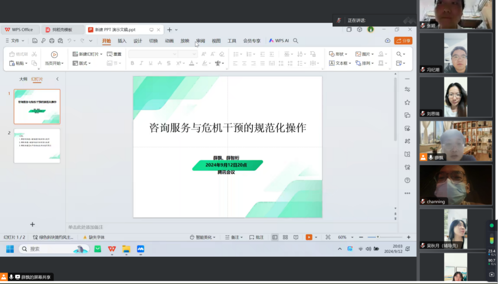Click the orange slideshow play button
The height and width of the screenshot is (284, 498).
309,237
